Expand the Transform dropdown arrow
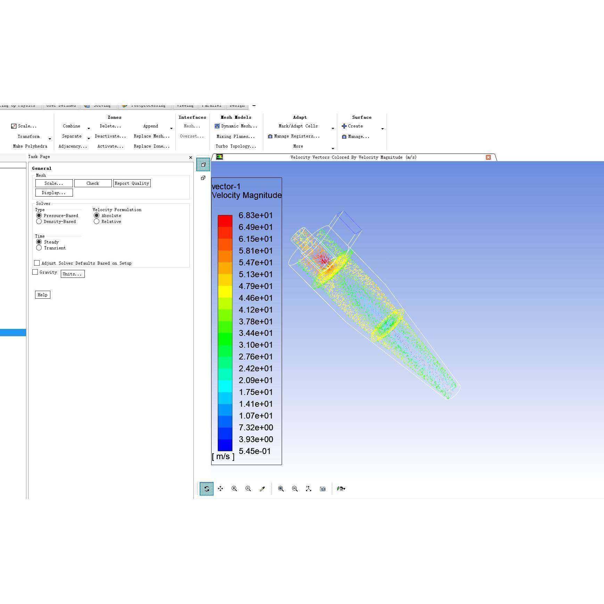The height and width of the screenshot is (604, 604). point(50,139)
